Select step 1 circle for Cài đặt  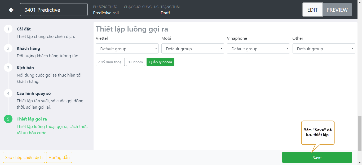click(8, 29)
